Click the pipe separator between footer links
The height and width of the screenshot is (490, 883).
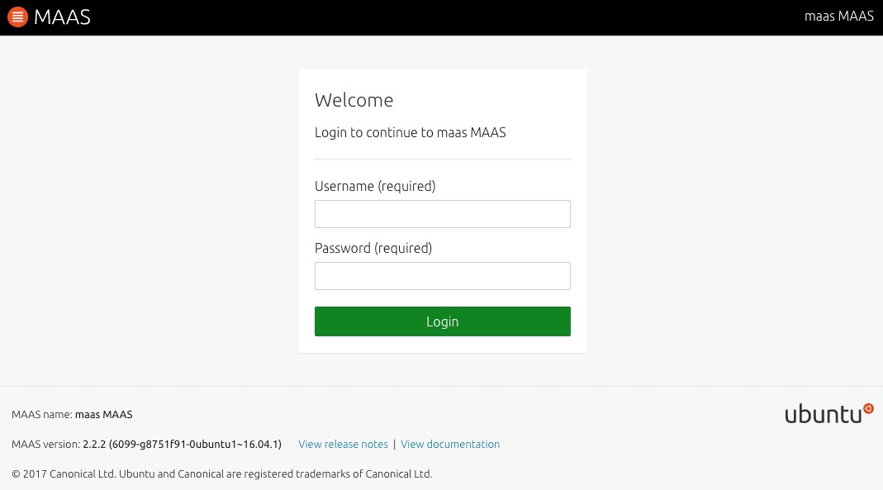394,445
